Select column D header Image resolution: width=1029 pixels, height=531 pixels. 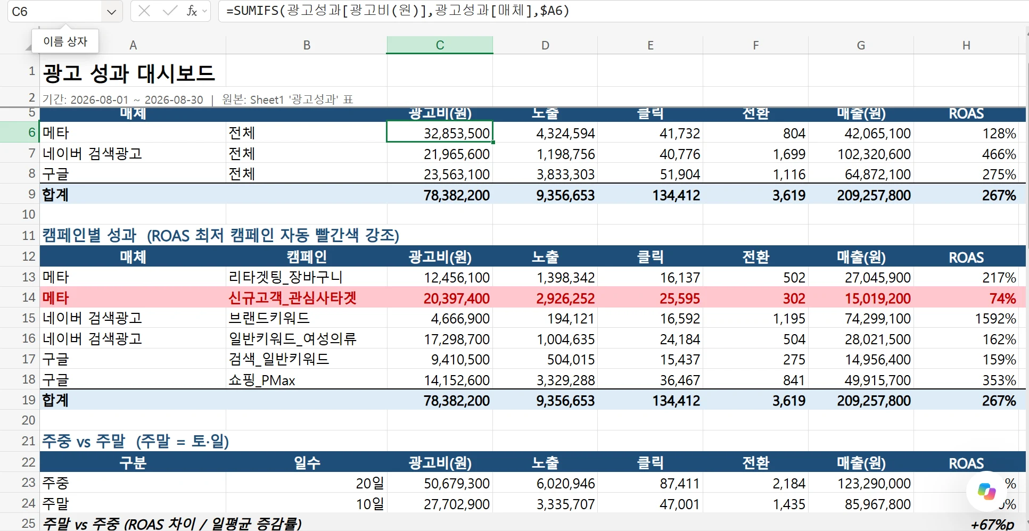(545, 45)
